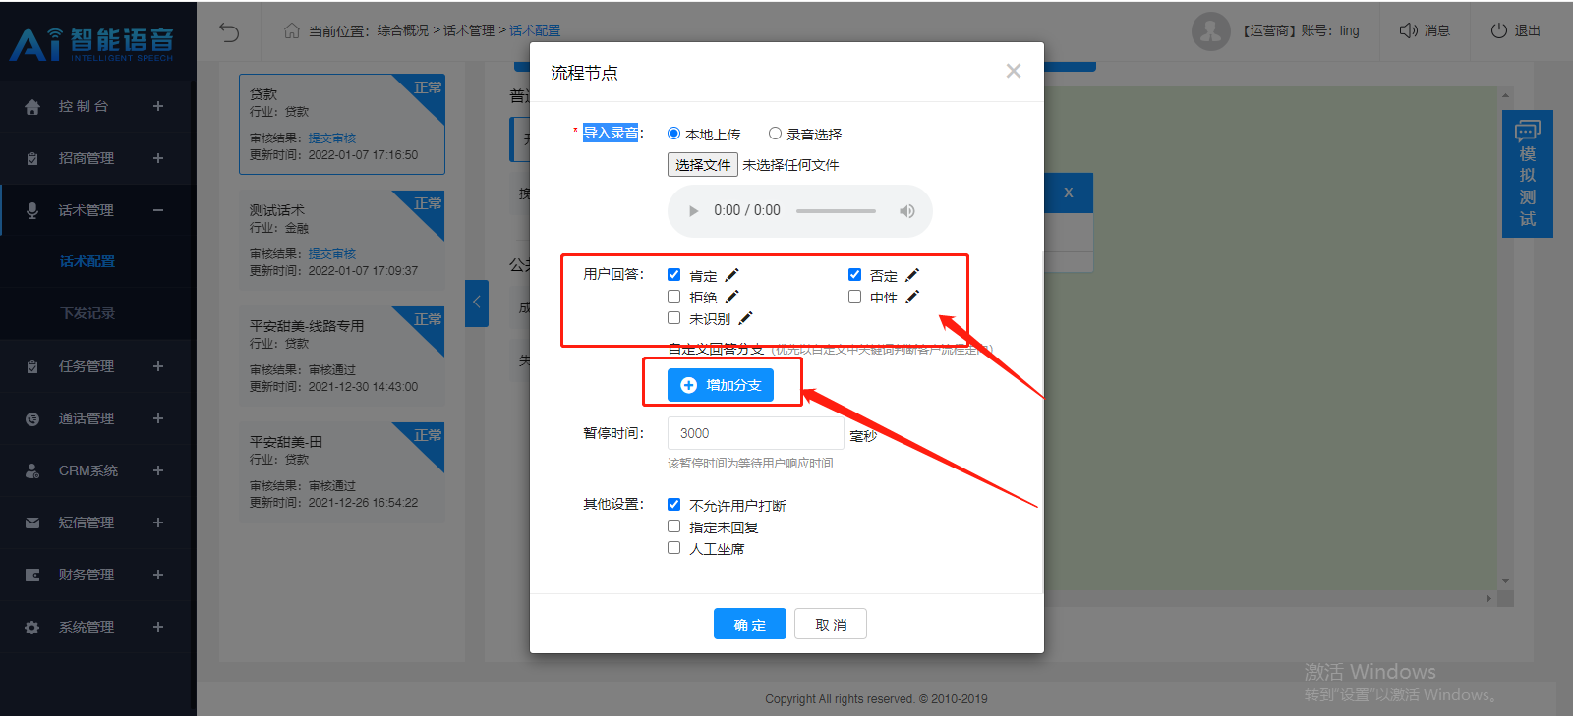Click the 选择文件 button
This screenshot has height=716, width=1573.
point(703,165)
